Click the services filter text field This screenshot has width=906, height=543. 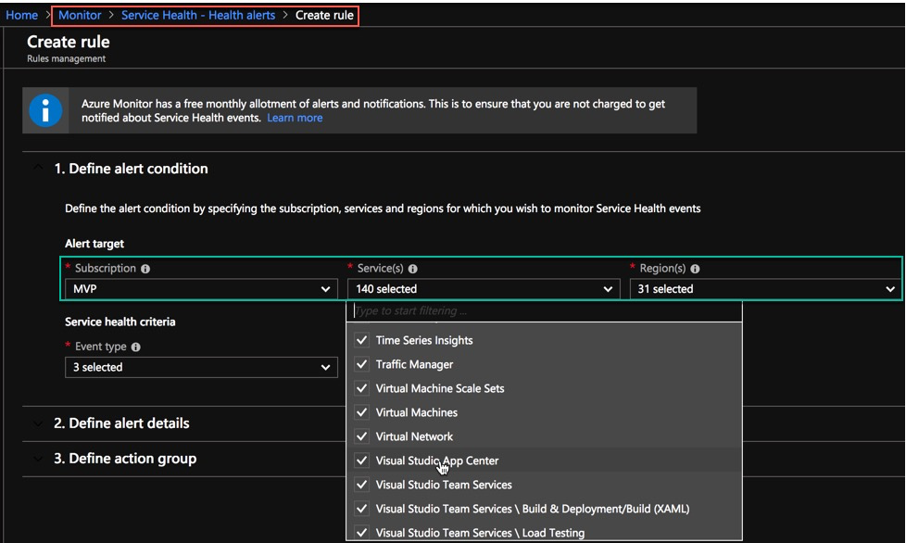[x=545, y=310]
